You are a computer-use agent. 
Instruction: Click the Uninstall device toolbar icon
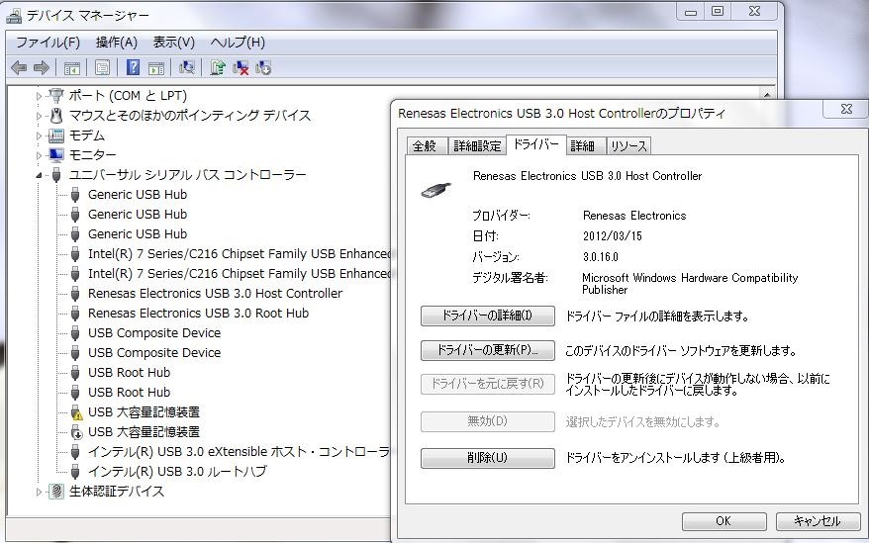click(241, 67)
